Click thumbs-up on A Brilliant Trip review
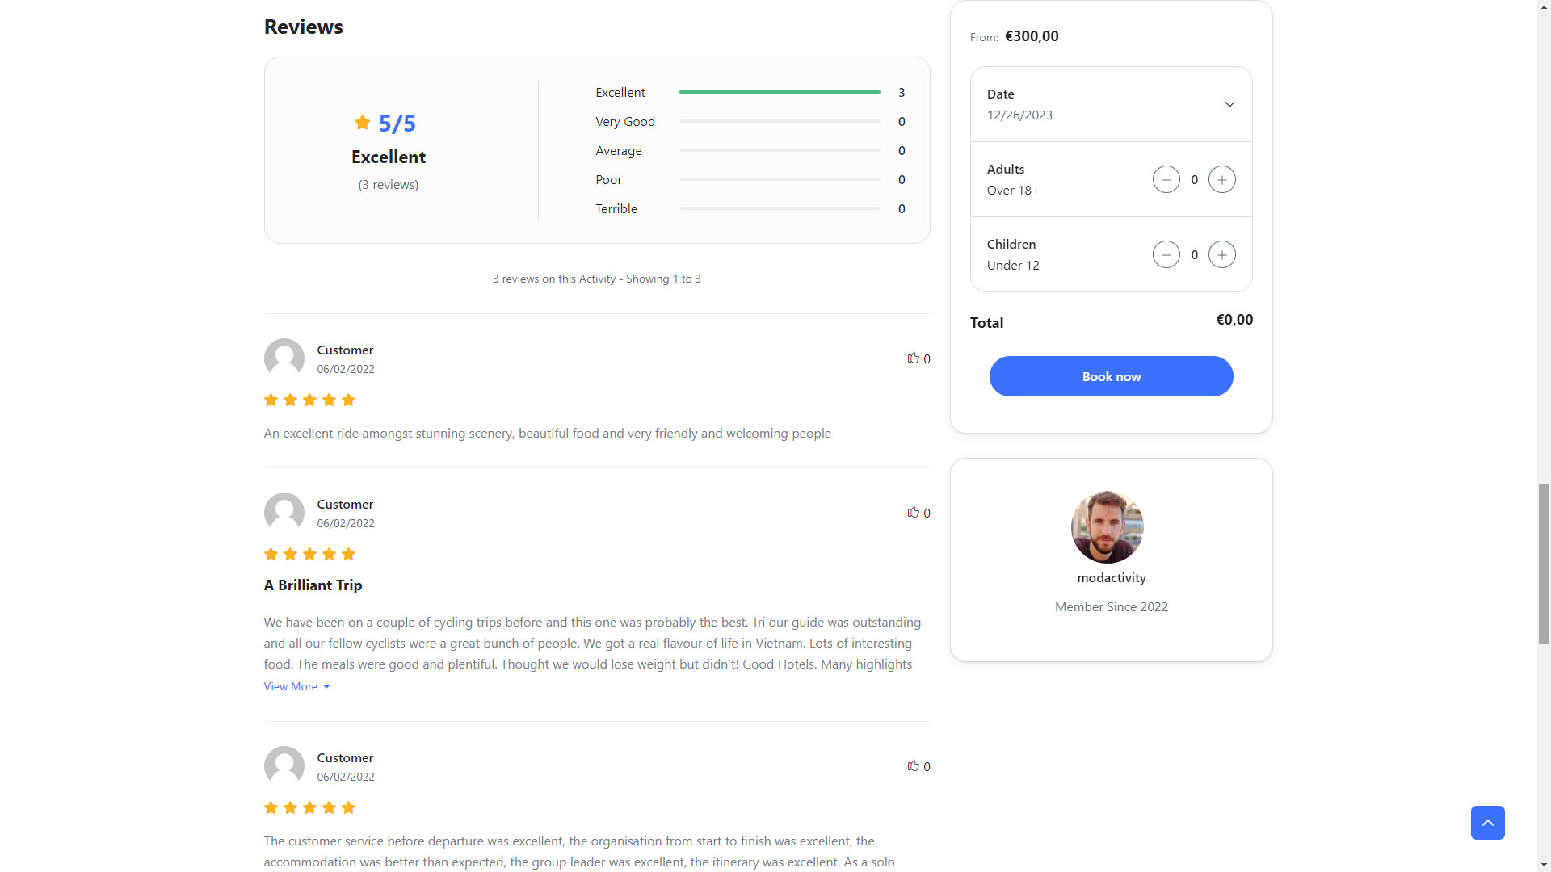The width and height of the screenshot is (1551, 872). (914, 512)
